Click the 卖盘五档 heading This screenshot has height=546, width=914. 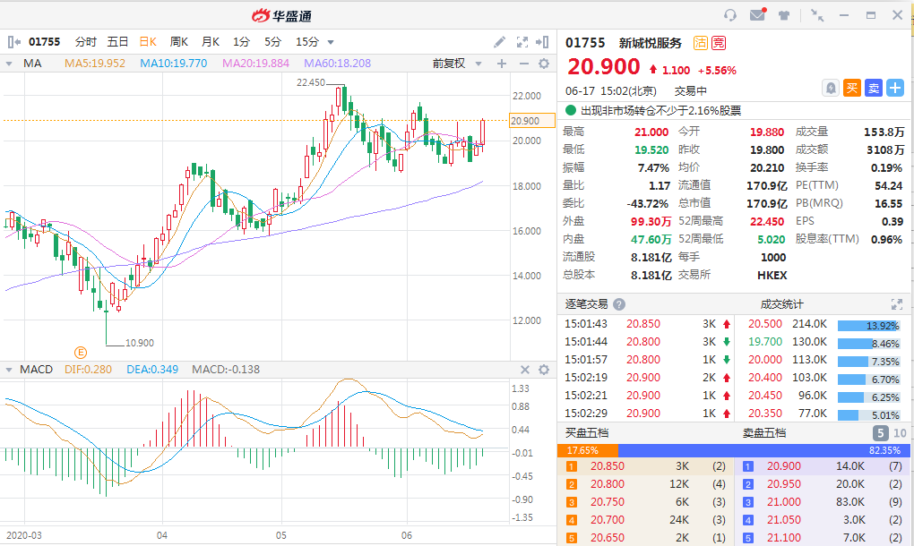point(764,433)
